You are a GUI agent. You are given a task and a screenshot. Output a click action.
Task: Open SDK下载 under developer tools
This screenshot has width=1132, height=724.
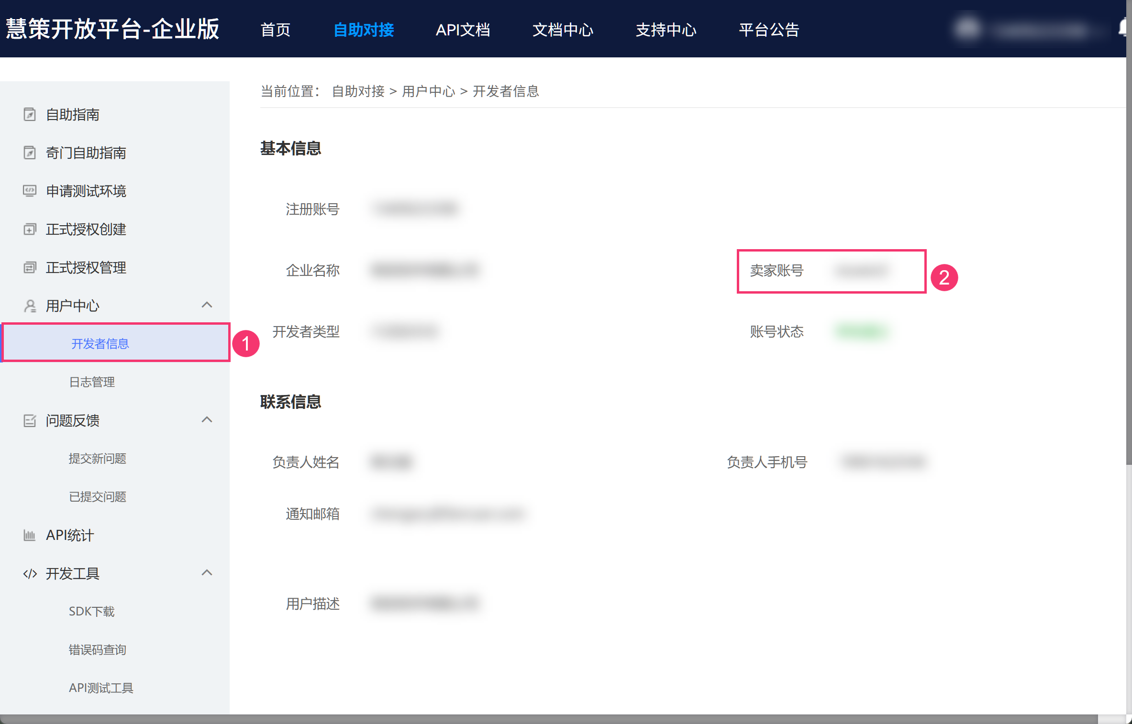(x=91, y=612)
